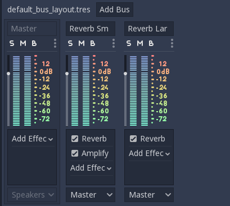Solo the Reverb Sm bus
230x206 pixels.
(x=70, y=43)
